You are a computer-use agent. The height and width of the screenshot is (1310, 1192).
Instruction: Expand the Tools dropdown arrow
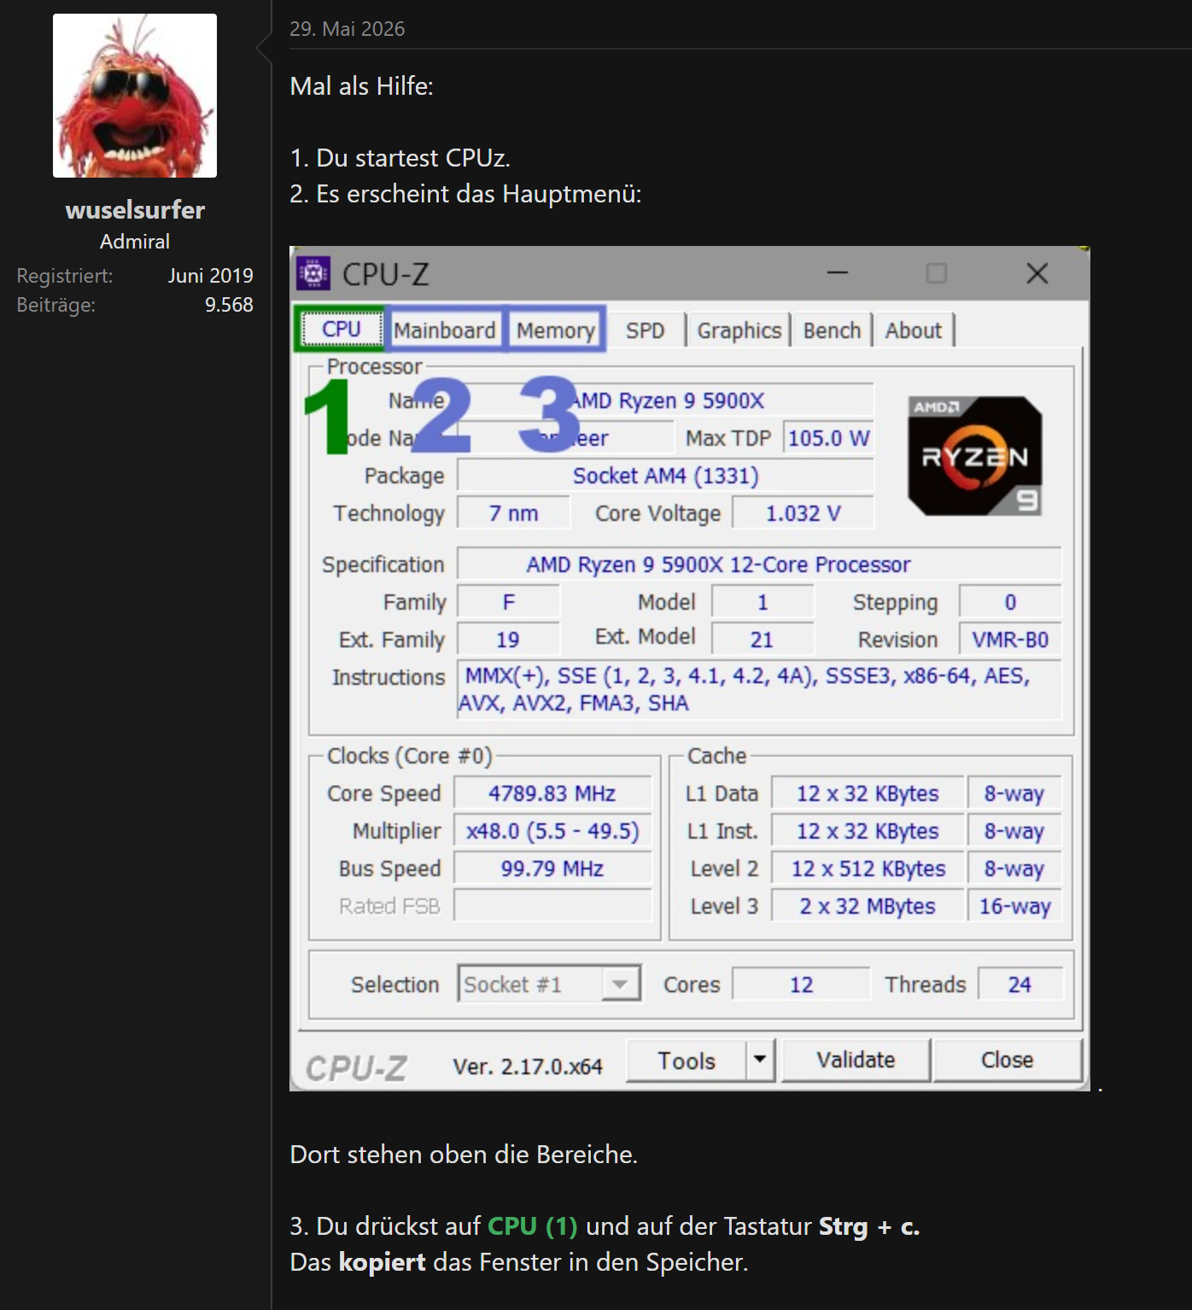[x=760, y=1061]
